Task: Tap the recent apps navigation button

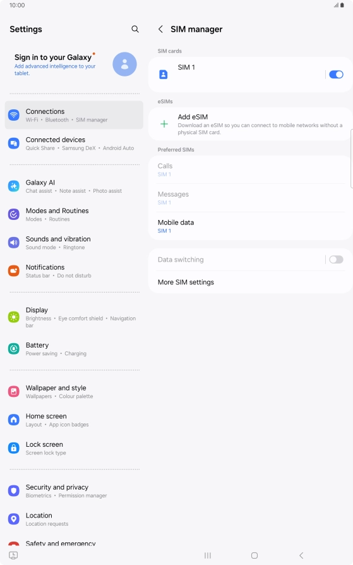Action: click(x=208, y=556)
